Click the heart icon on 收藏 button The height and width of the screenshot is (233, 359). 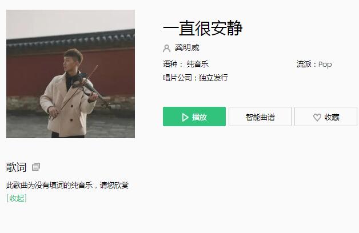pos(317,117)
